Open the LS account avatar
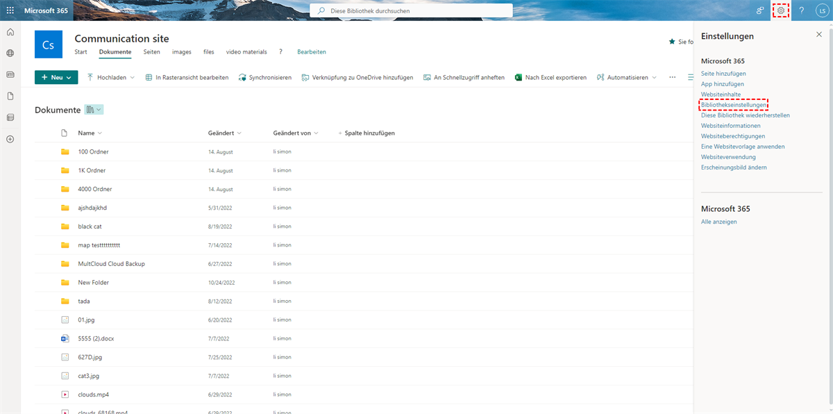The image size is (833, 414). point(822,10)
